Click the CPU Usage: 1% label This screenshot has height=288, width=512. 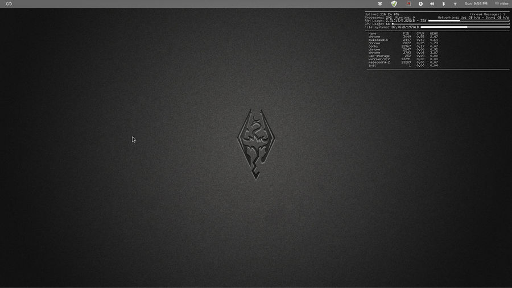(x=377, y=24)
